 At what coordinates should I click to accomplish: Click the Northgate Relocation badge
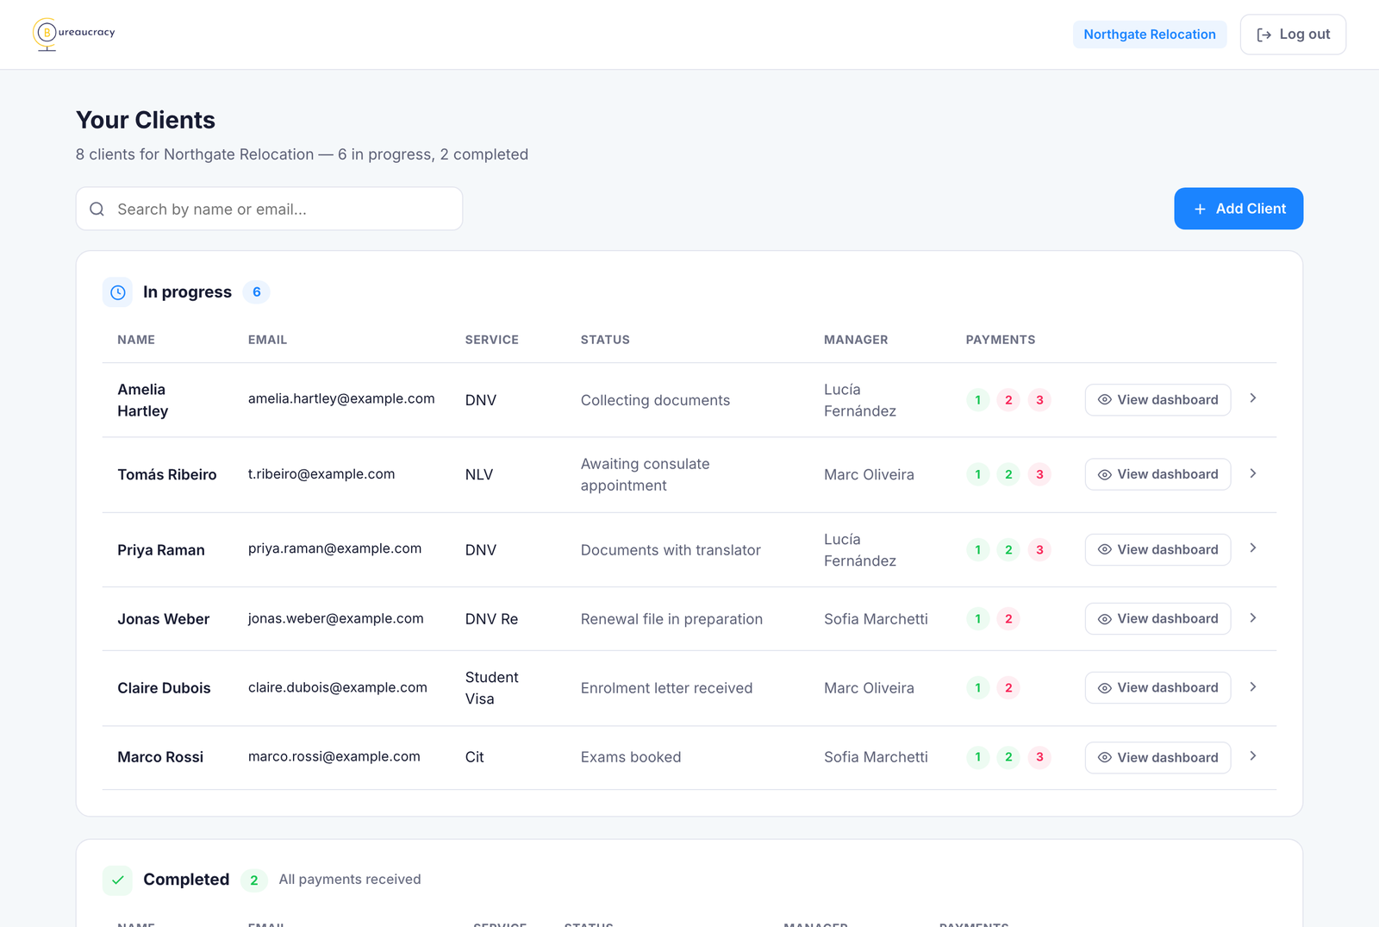[x=1150, y=34]
